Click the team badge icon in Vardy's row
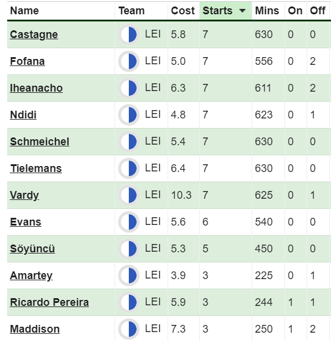This screenshot has height=341, width=331. (x=129, y=195)
